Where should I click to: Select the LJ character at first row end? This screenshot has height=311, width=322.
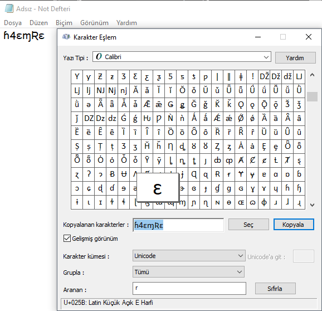pyautogui.click(x=299, y=77)
